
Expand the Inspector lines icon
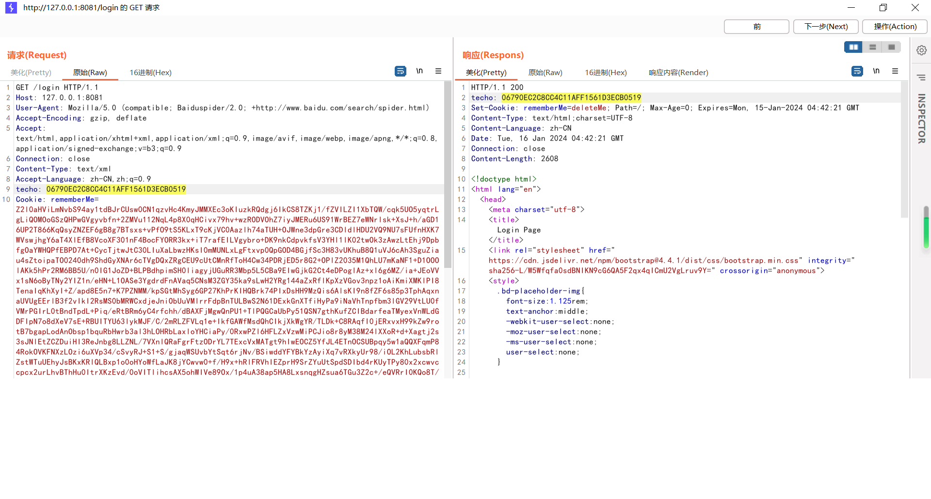pos(921,78)
